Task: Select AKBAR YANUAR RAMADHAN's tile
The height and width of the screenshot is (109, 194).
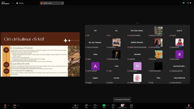Action: [x=137, y=42]
